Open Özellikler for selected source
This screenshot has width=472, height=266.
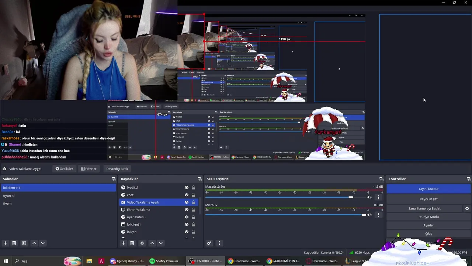[x=64, y=169]
